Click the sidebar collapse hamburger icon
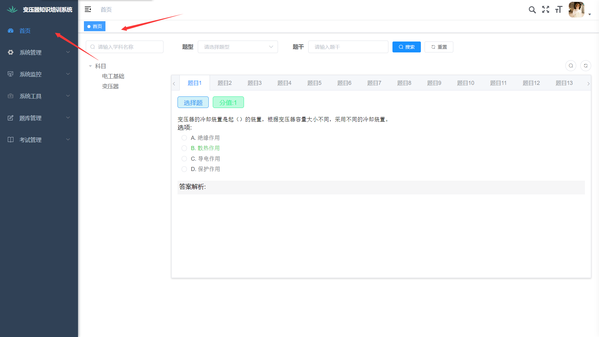This screenshot has width=599, height=337. coord(88,9)
